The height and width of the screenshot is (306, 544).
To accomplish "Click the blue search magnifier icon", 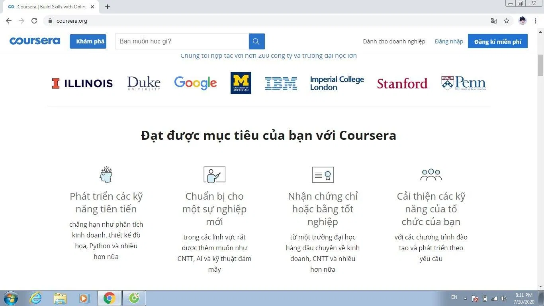I will pos(256,41).
